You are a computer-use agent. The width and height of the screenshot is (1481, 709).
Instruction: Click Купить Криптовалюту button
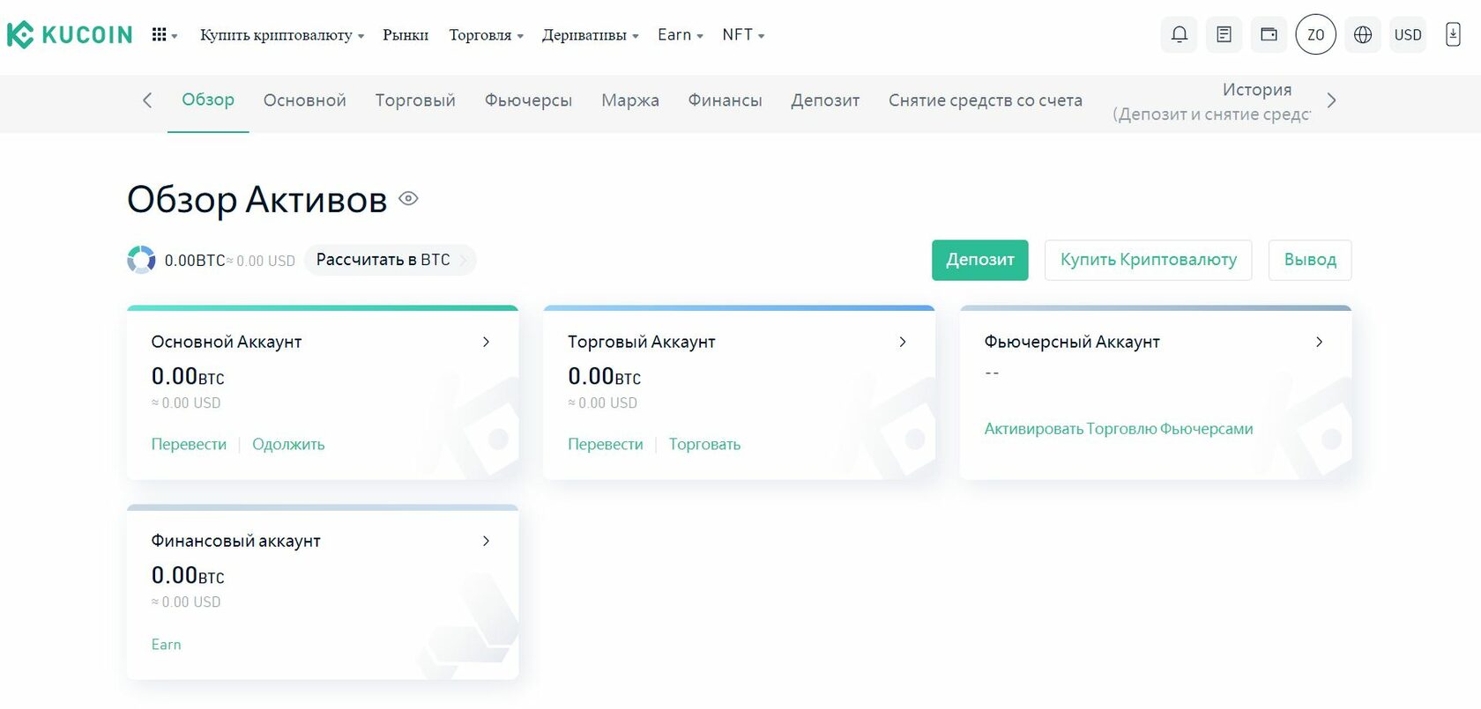1149,260
